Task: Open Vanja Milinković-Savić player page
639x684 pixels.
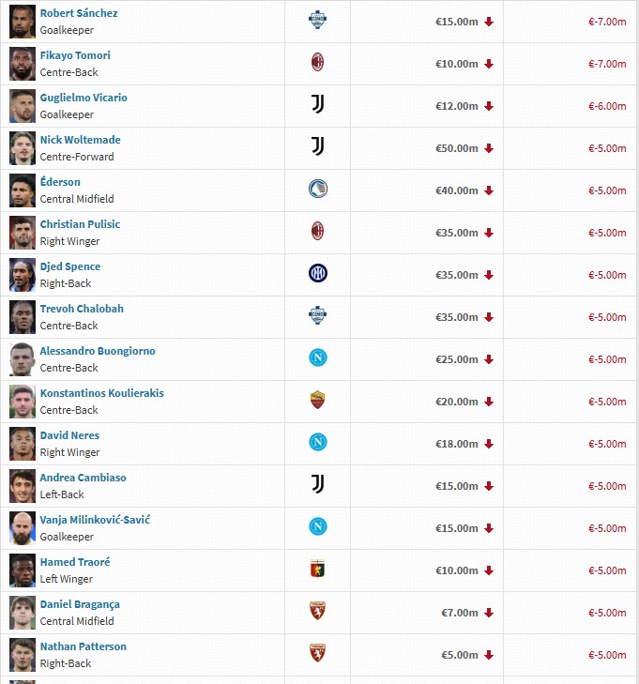Action: coord(95,520)
